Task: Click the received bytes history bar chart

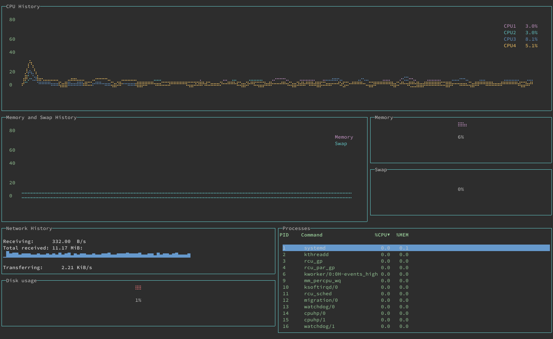Action: [x=96, y=255]
